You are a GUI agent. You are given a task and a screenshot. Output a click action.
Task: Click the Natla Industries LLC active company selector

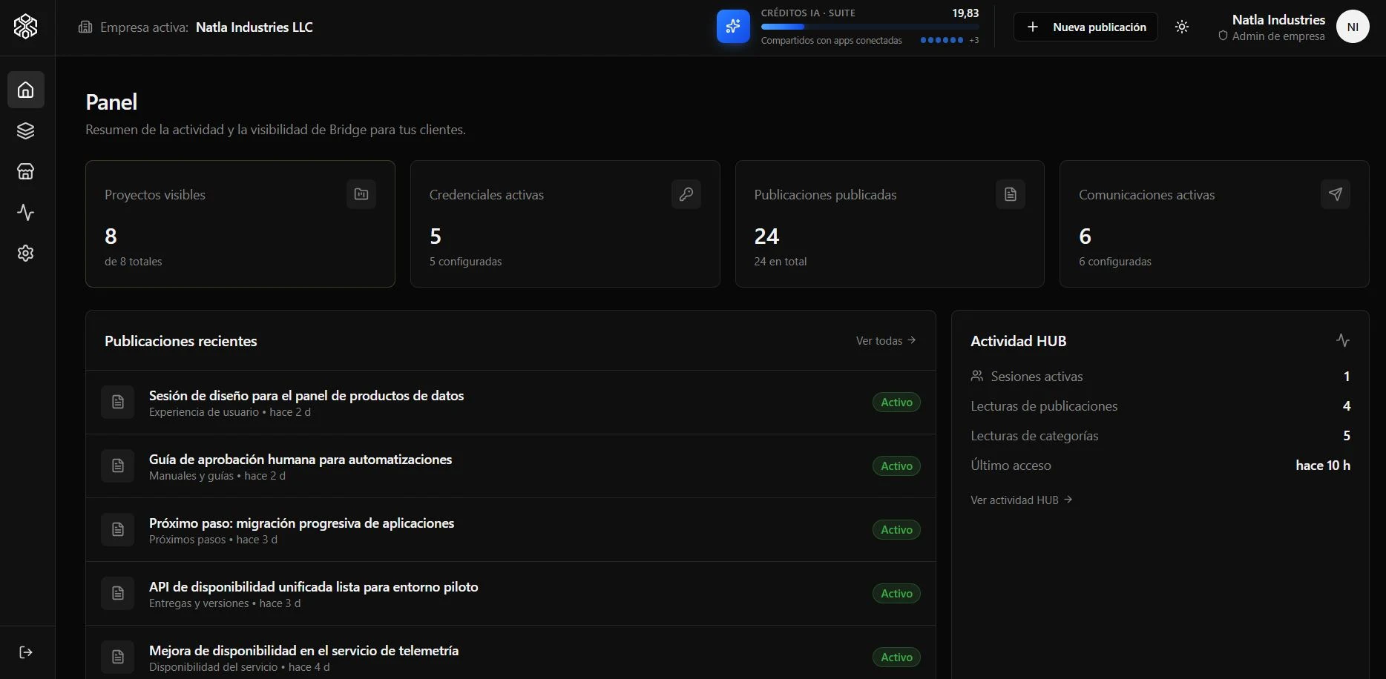pos(196,27)
